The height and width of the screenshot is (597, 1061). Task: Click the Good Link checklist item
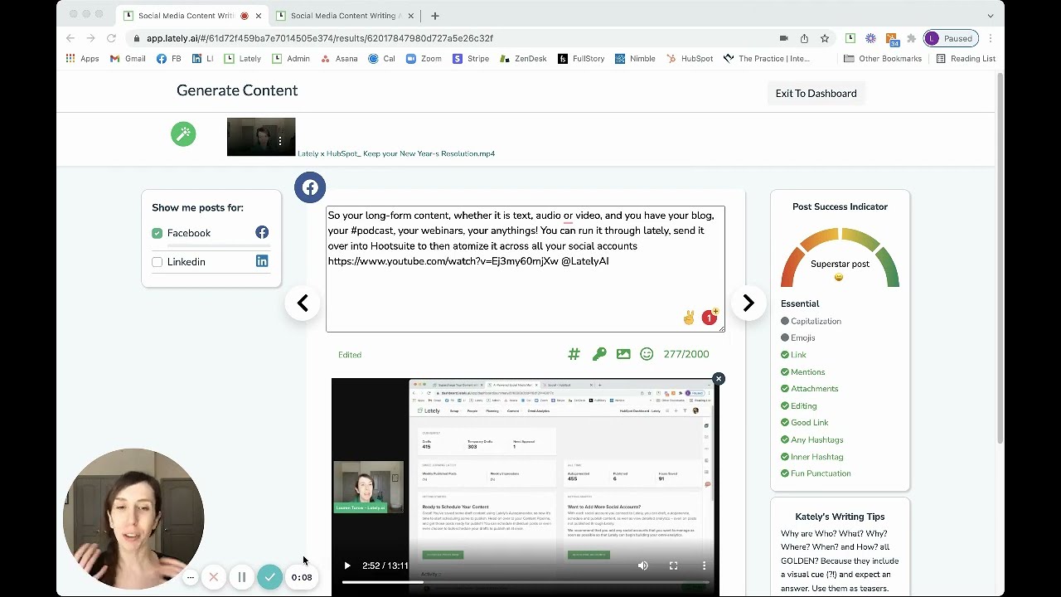[803, 423]
